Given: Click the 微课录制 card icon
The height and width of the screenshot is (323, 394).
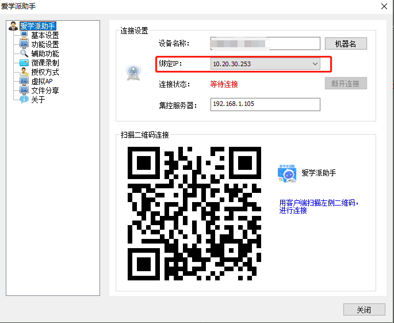Looking at the screenshot, I should 24,63.
